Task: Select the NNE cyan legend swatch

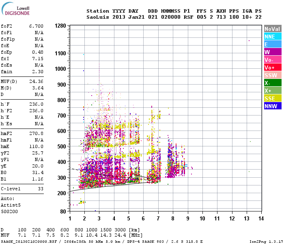Action: click(x=273, y=37)
